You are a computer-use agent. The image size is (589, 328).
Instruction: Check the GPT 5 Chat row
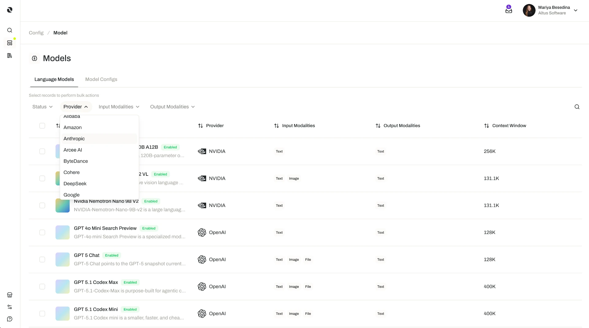point(42,260)
